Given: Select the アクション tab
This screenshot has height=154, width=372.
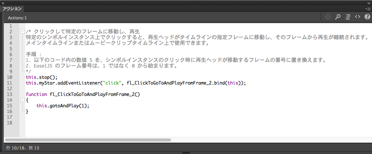Looking at the screenshot, I should (x=12, y=9).
